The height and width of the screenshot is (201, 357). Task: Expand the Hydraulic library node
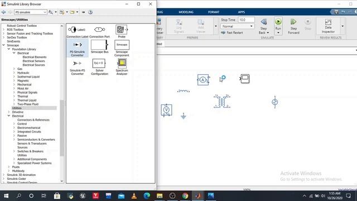(14, 73)
